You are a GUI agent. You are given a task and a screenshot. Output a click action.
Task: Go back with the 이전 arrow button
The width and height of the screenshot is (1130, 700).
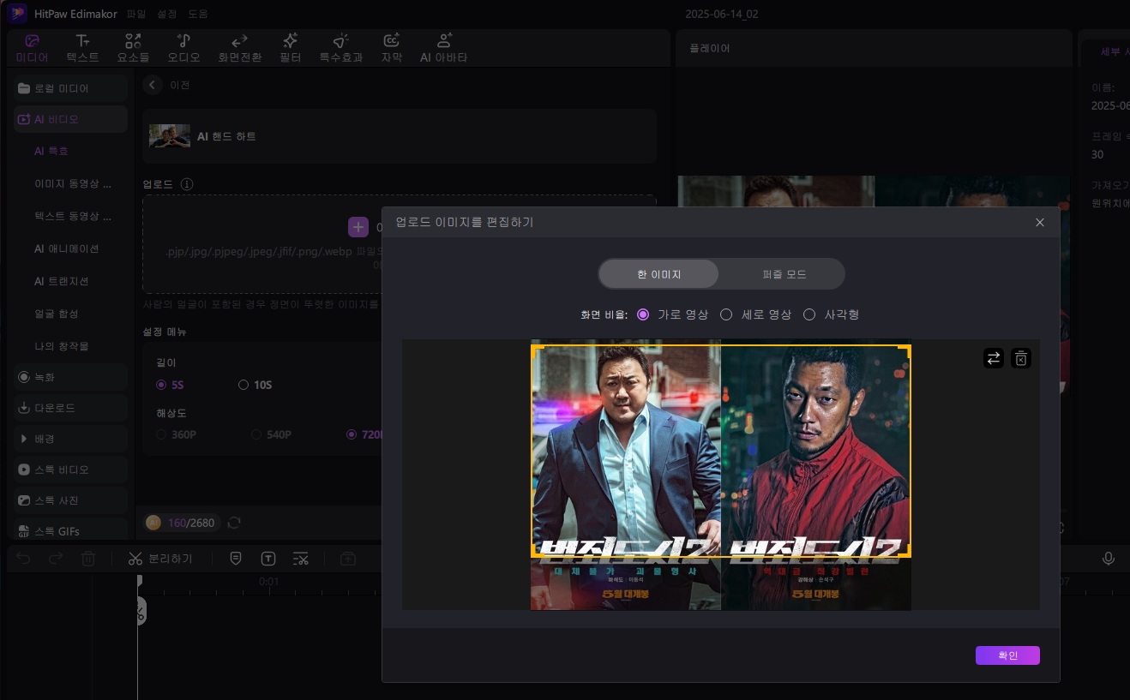coord(153,85)
